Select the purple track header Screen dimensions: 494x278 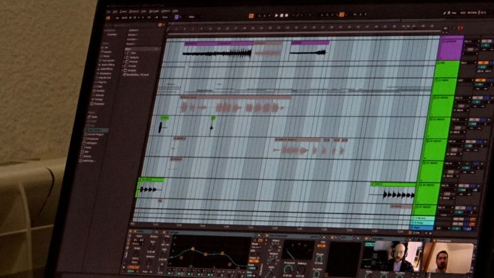pos(450,47)
